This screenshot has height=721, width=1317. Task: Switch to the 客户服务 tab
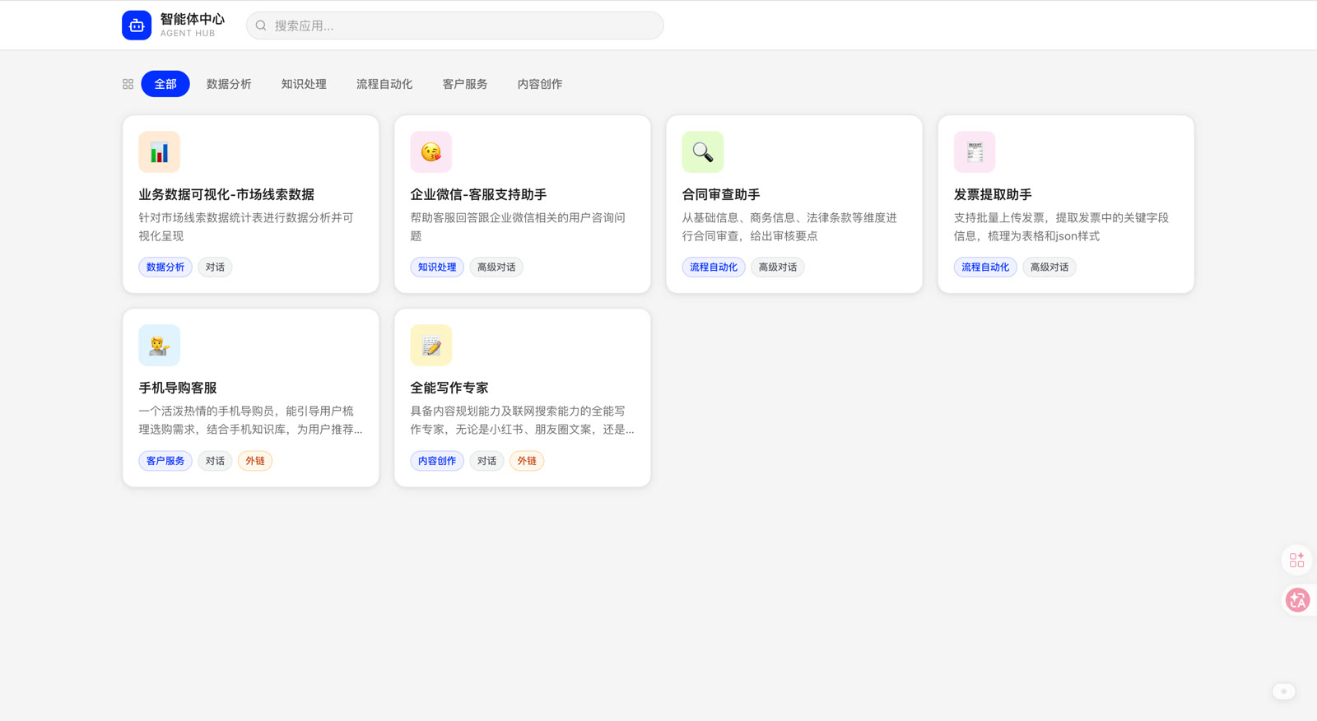(465, 84)
